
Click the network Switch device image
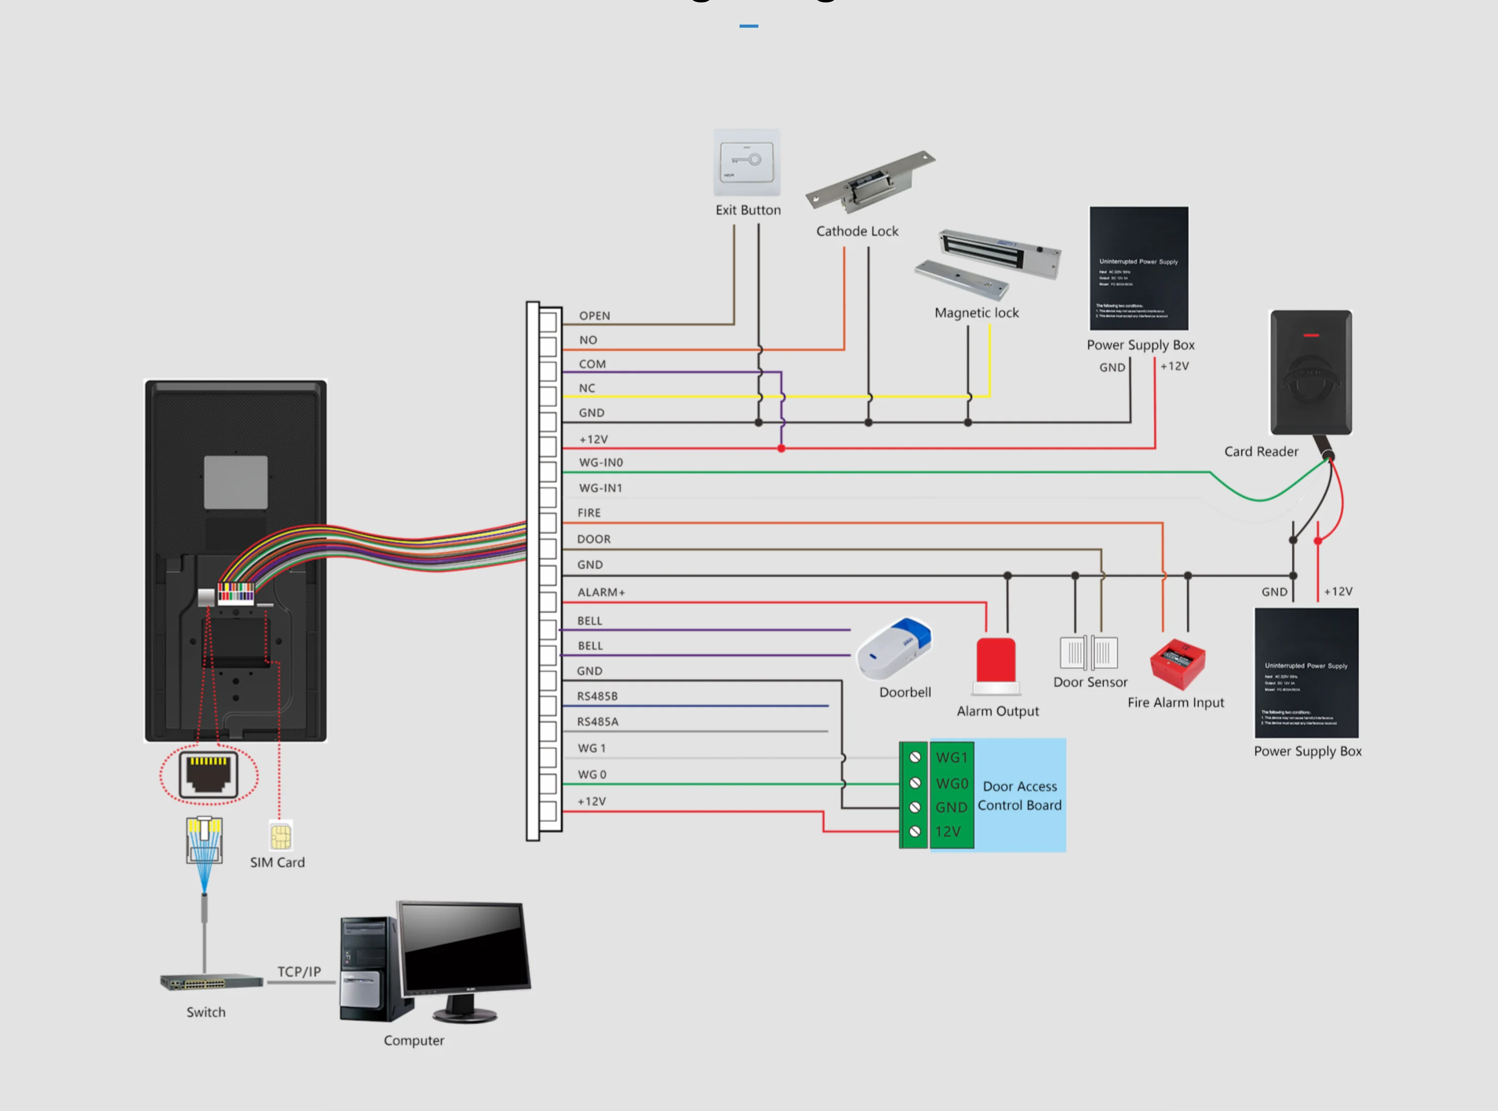click(x=211, y=982)
